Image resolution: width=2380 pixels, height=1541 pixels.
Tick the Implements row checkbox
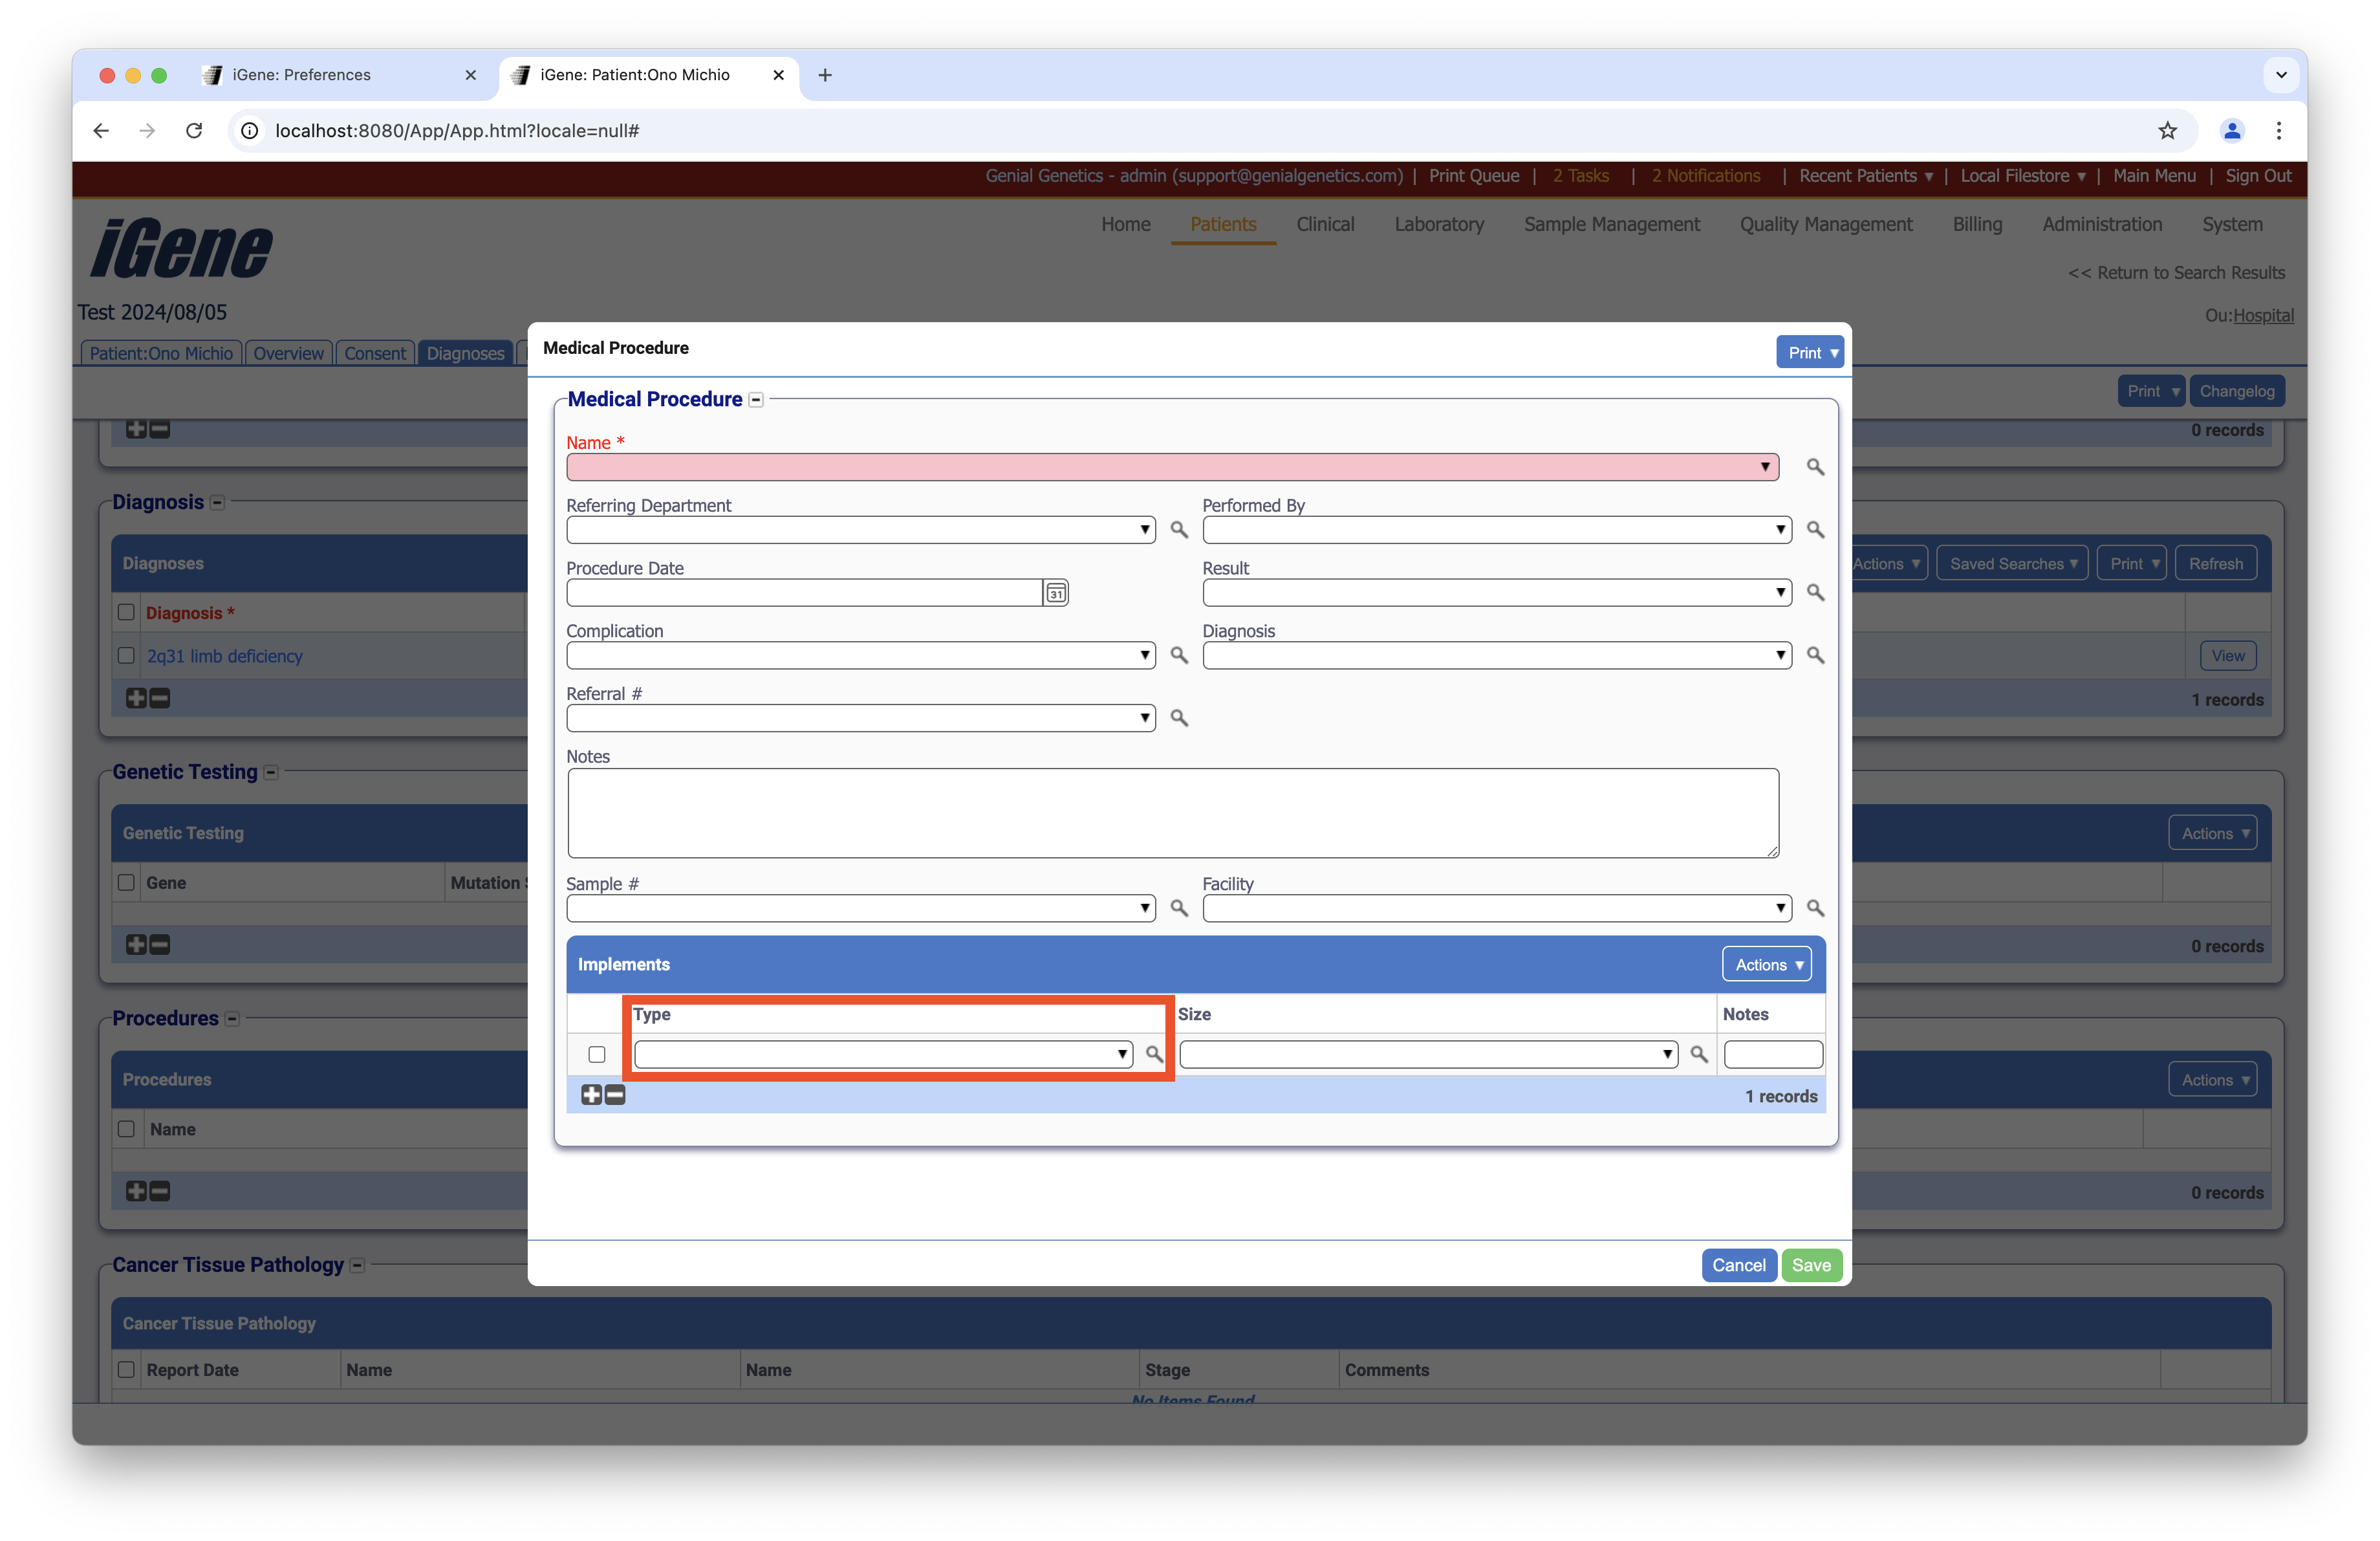(x=597, y=1054)
